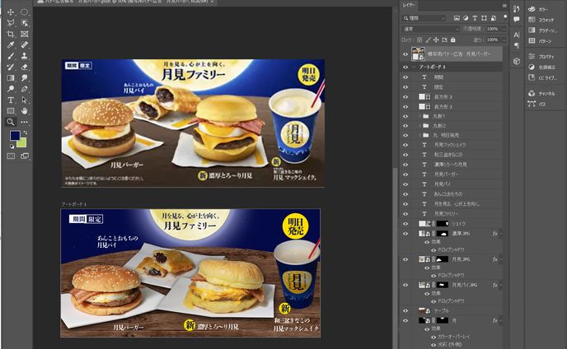Change screen mode button
The width and height of the screenshot is (567, 349).
tap(24, 156)
